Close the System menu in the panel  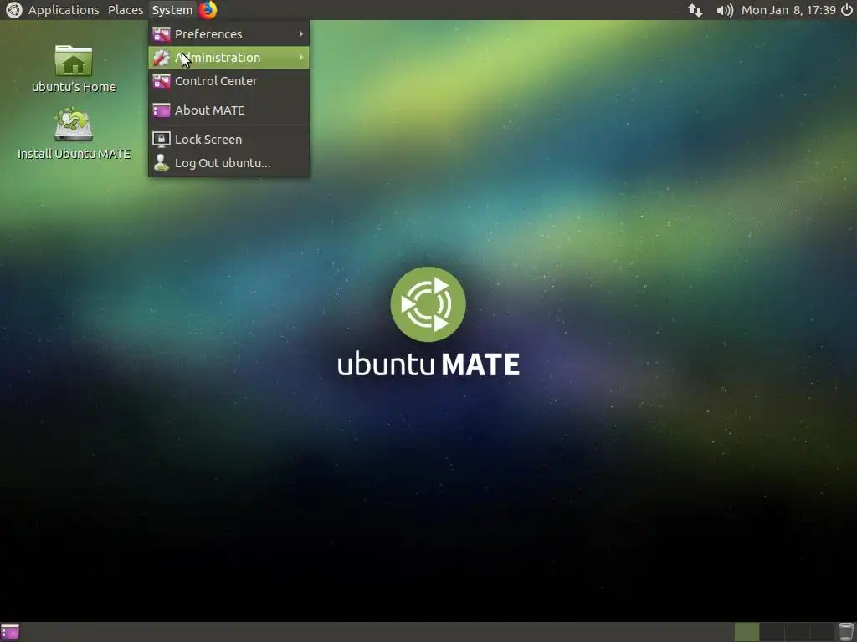[172, 10]
